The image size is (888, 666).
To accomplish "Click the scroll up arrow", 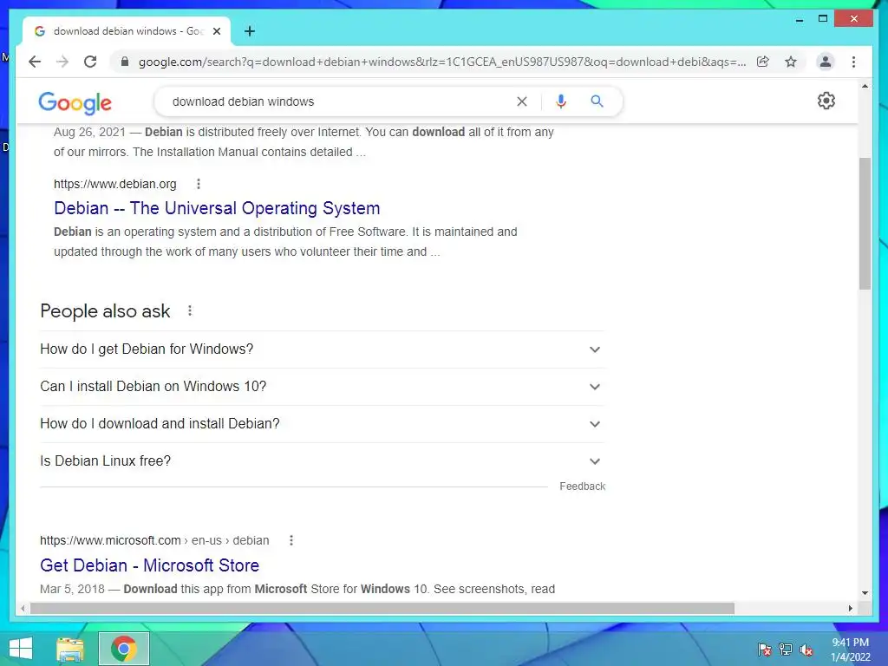I will pos(865,86).
